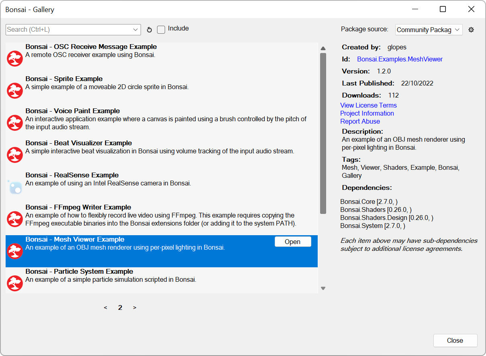Open the Package source dropdown
Viewport: 486px width, 356px height.
pos(429,30)
